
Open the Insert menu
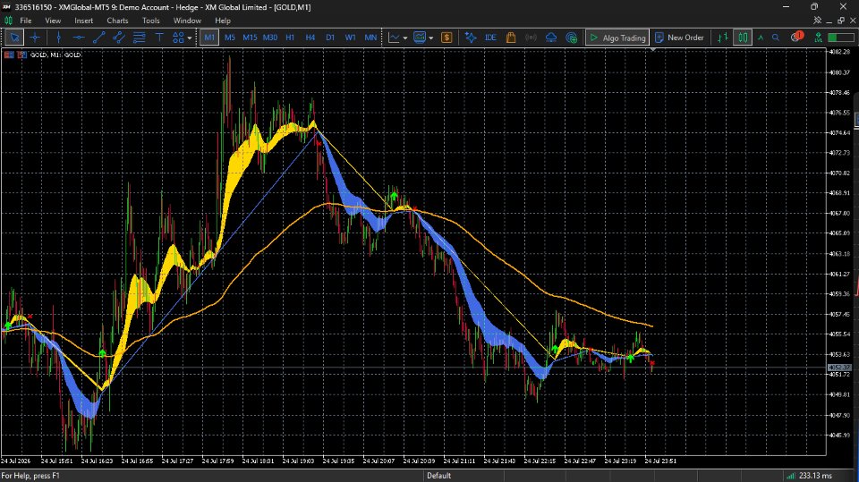coord(84,21)
